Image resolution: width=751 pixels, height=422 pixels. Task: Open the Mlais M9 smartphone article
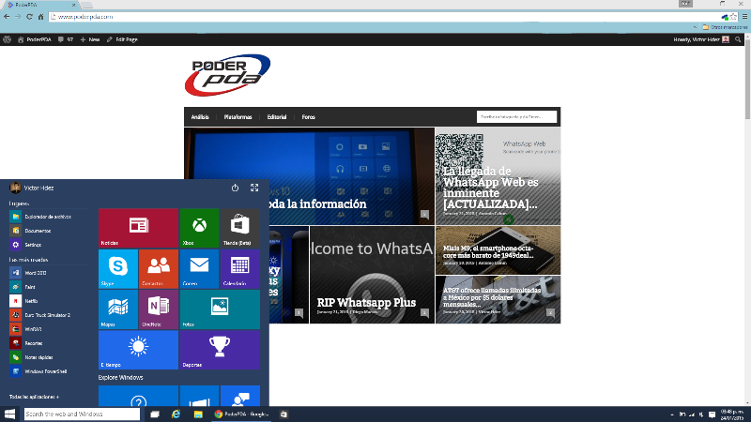point(498,250)
